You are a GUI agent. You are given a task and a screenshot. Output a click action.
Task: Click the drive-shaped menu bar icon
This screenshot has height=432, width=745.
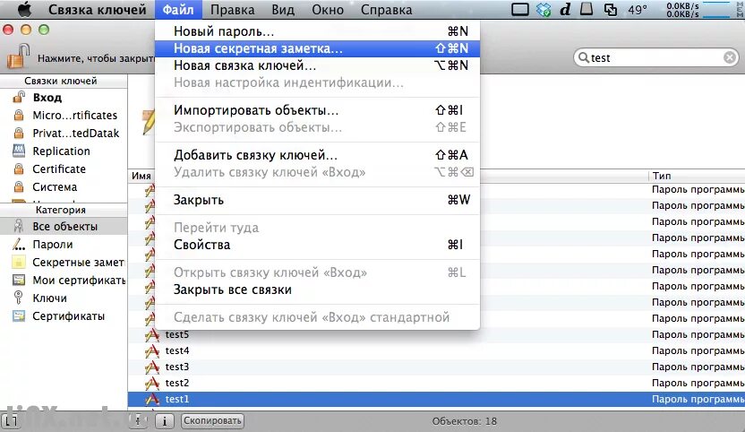click(x=587, y=9)
